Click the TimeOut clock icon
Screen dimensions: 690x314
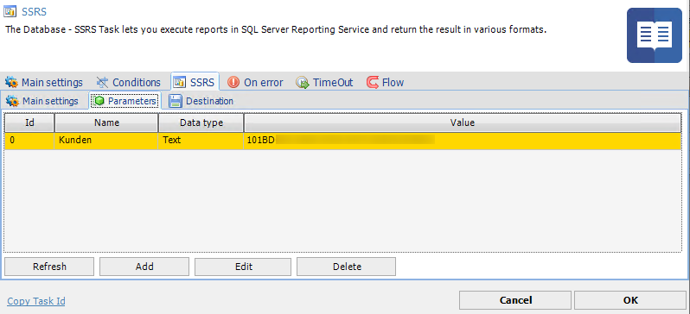[x=303, y=82]
